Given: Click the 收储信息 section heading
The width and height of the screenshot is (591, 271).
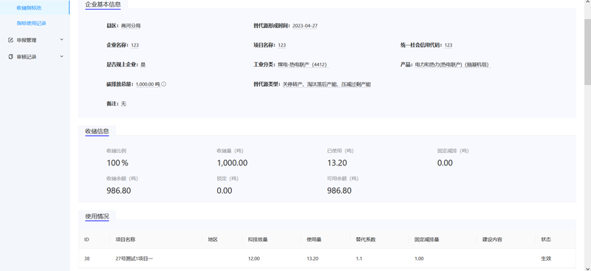Looking at the screenshot, I should [x=98, y=131].
